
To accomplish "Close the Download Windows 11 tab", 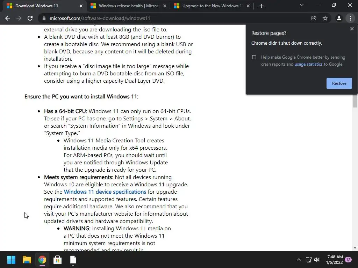I will (x=81, y=6).
